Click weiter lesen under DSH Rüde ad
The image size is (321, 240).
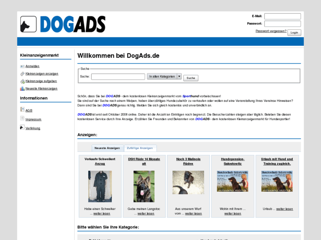pos(146,214)
